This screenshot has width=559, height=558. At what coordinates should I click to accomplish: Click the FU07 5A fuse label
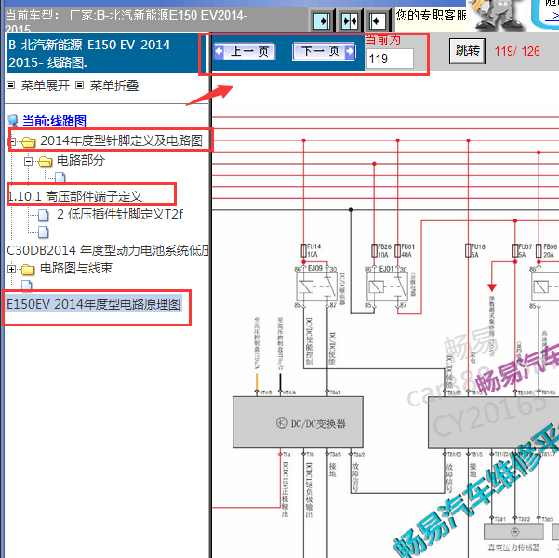[x=526, y=251]
